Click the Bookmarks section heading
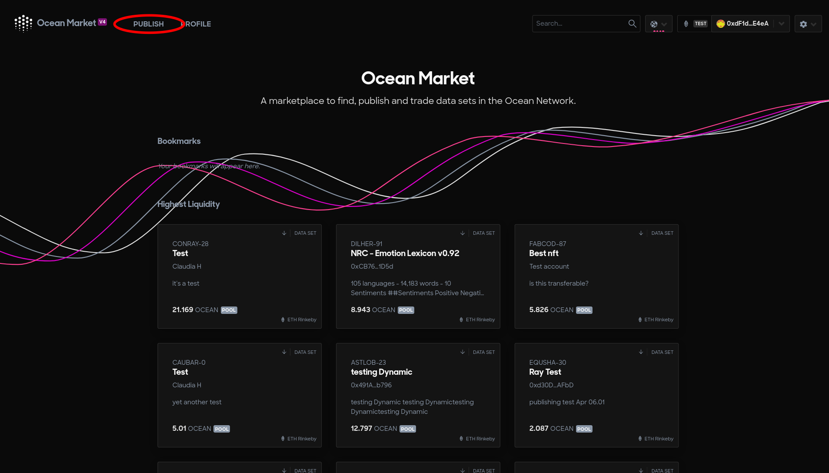The image size is (829, 473). (179, 141)
